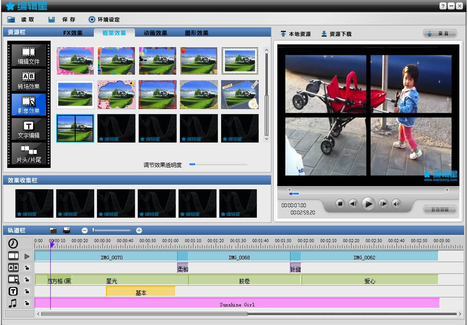Viewport: 468px width, 325px height.
Task: Switch to 动画效果 tab
Action: (155, 33)
